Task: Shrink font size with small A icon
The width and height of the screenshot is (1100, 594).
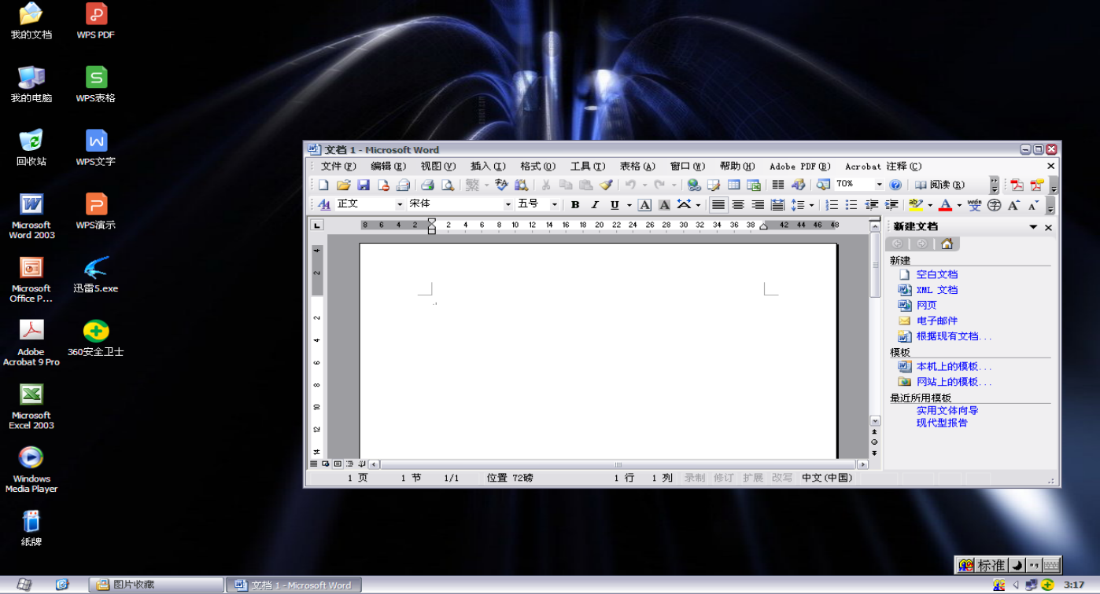Action: click(x=1034, y=204)
